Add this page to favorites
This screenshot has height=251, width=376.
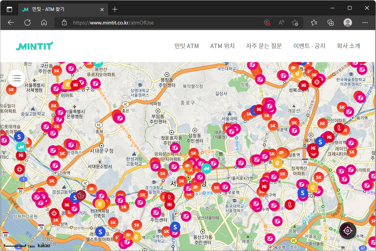[295, 23]
